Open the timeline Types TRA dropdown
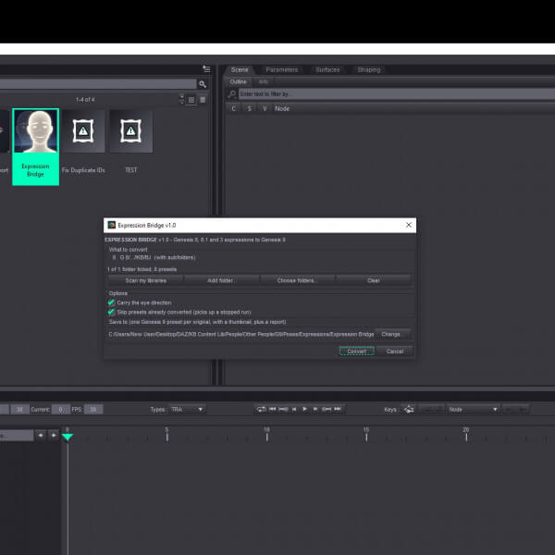Screen dimensions: 555x555 click(x=187, y=409)
